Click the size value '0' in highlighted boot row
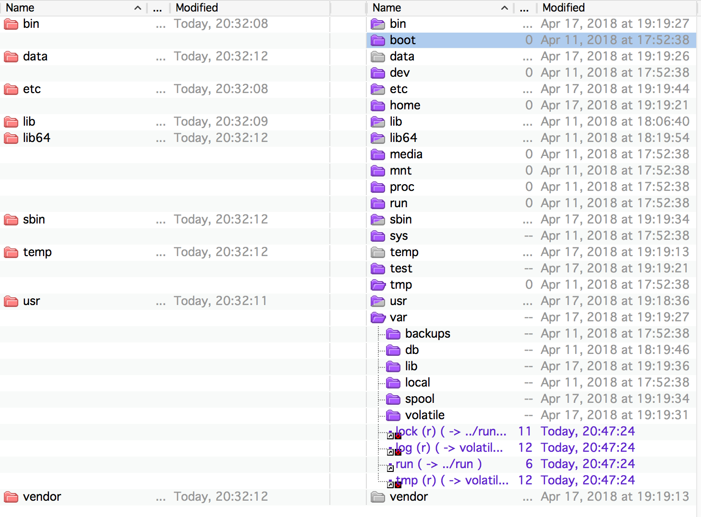 (529, 40)
